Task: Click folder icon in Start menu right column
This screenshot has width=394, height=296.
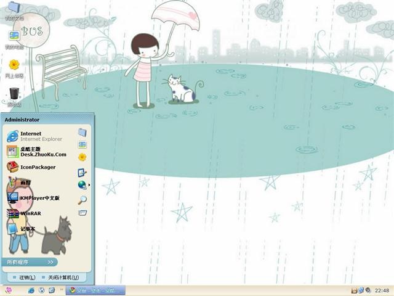Action: pyautogui.click(x=82, y=133)
